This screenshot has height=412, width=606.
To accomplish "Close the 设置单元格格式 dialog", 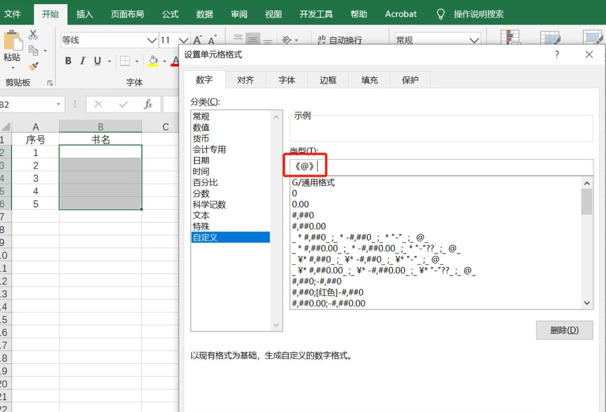I will [x=589, y=54].
